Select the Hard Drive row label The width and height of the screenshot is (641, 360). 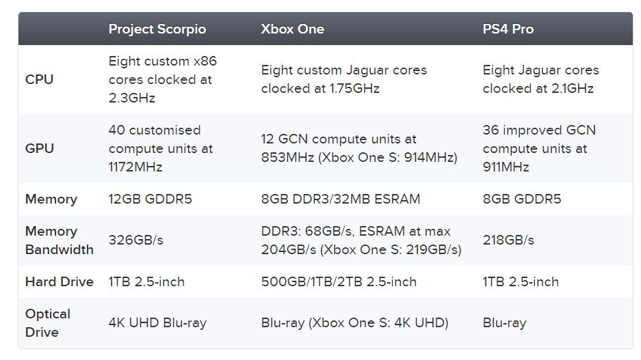[60, 281]
